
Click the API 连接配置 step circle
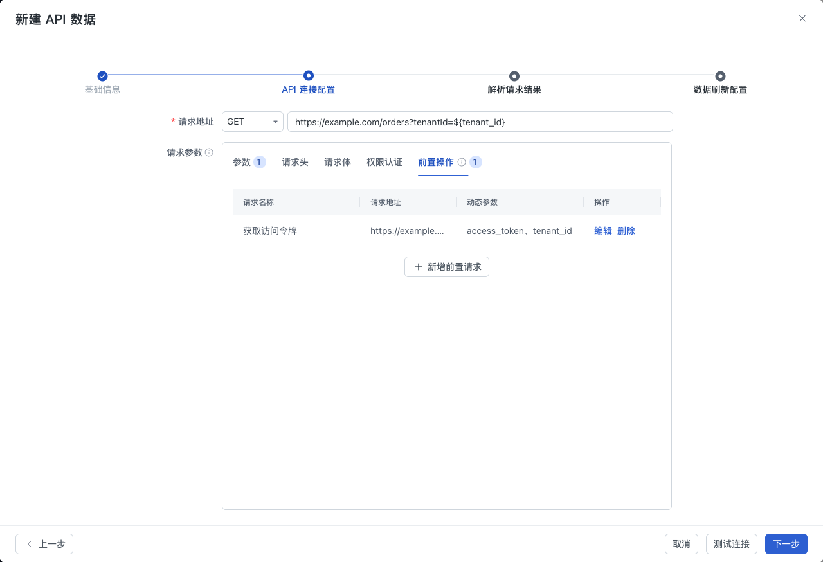[x=309, y=76]
